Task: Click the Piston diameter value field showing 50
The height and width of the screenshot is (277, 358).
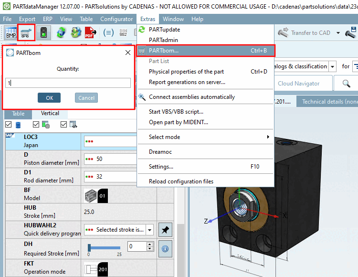Action: 111,159
